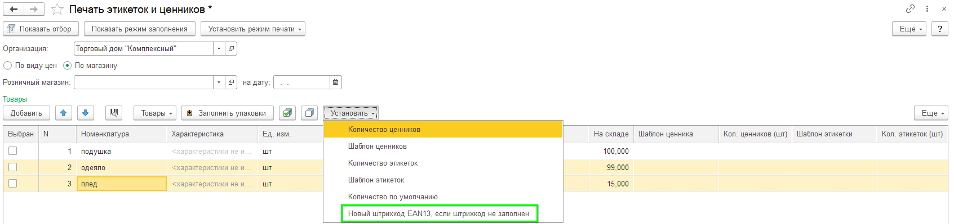Screen dimensions: 954x224
Task: Click the Ед. изм. column header
Action: click(290, 134)
